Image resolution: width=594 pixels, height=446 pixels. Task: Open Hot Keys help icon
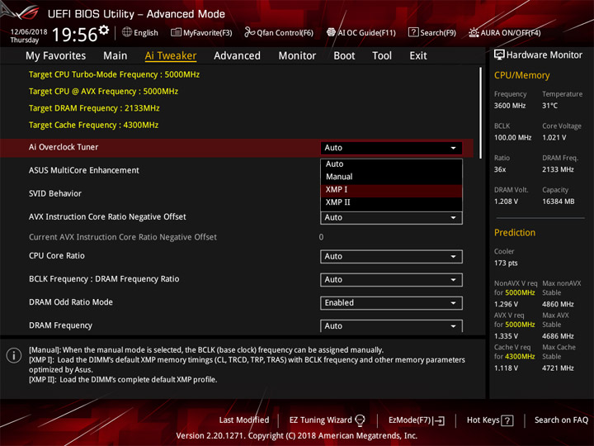point(507,420)
